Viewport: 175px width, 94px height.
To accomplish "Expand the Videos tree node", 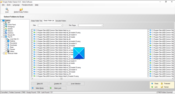I will pos(4,51).
